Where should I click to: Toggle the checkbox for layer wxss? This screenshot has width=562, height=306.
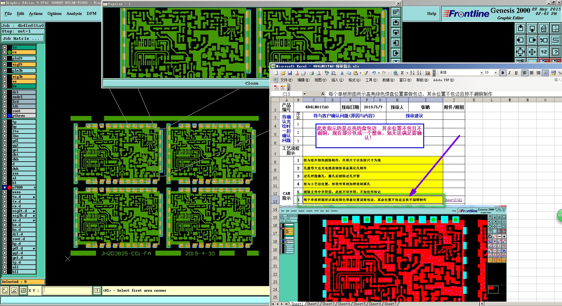5,192
